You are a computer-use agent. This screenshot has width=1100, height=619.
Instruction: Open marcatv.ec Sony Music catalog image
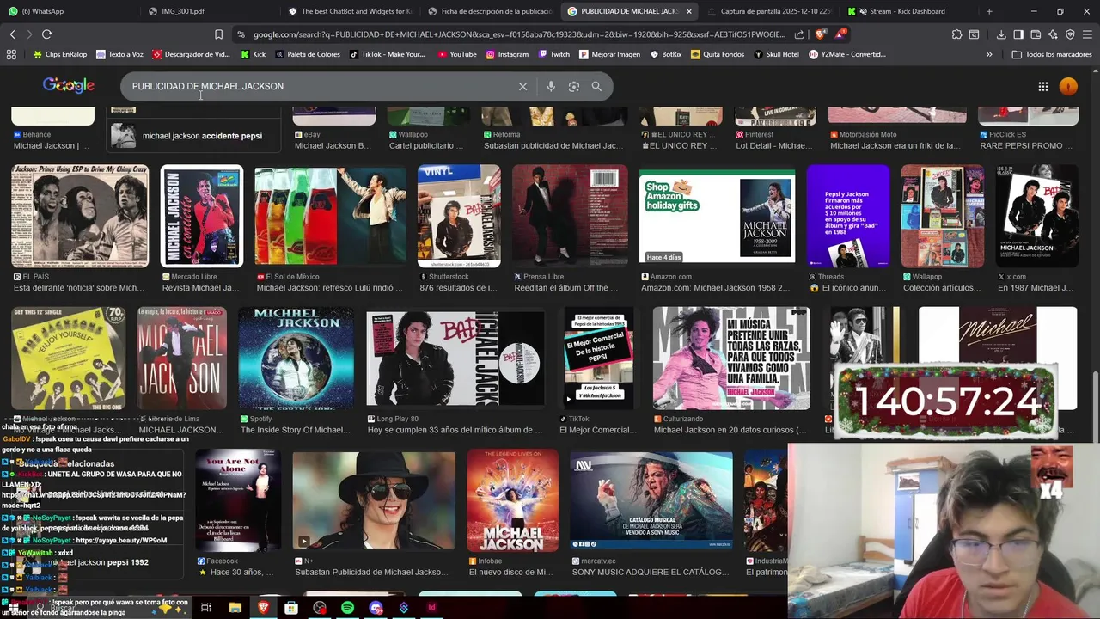point(651,500)
